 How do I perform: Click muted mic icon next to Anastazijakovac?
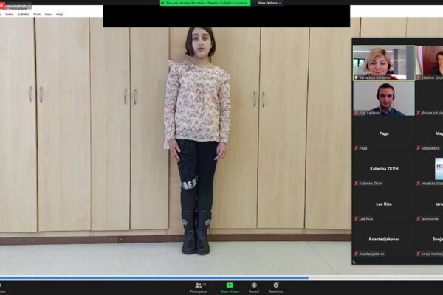point(356,254)
